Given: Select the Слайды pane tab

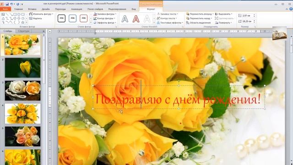Looking at the screenshot, I should click(x=8, y=31).
